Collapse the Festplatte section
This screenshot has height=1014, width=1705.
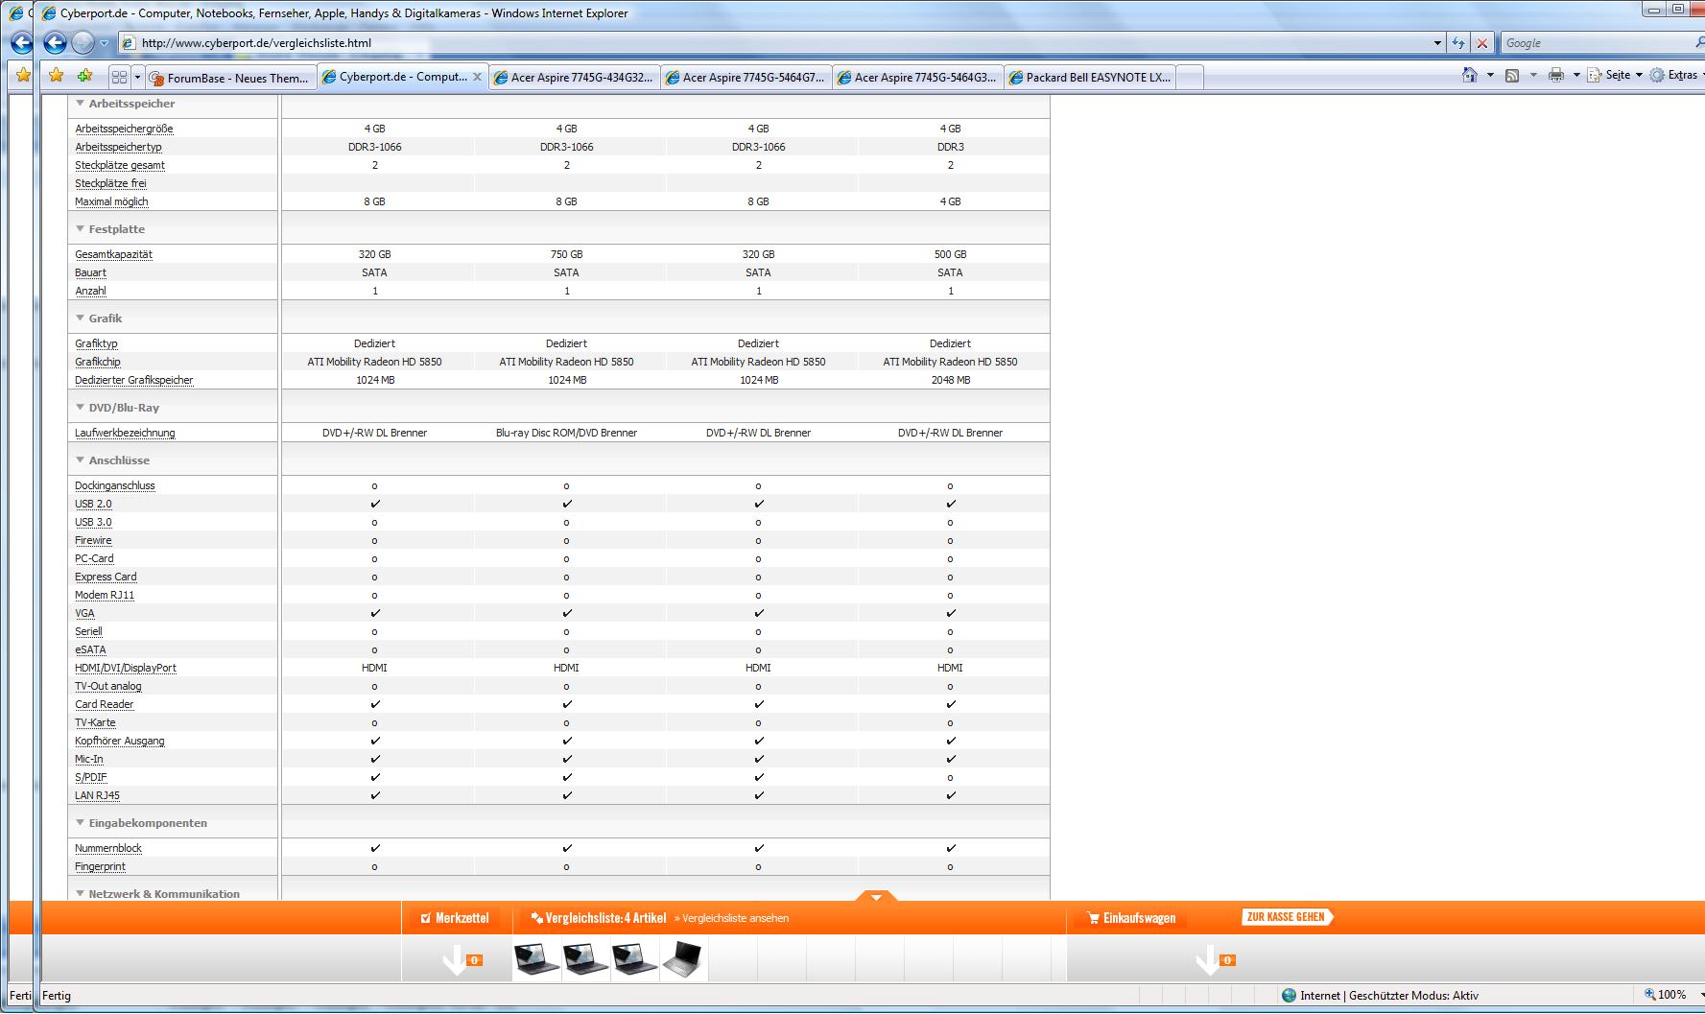click(81, 228)
